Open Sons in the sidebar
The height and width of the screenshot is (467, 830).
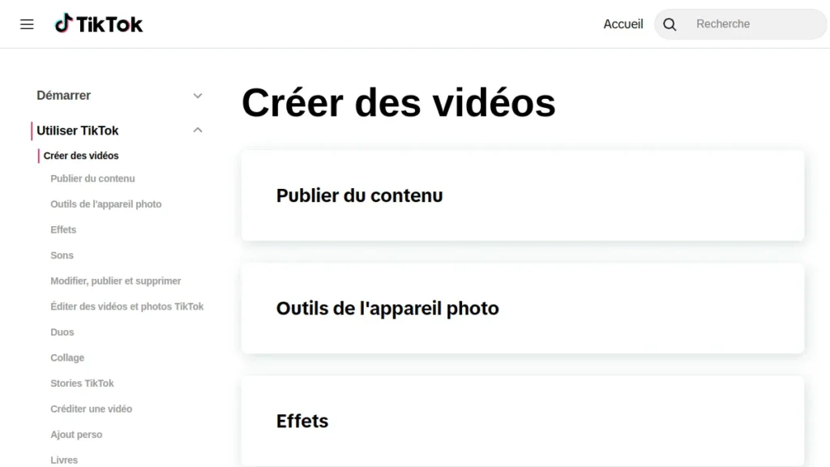click(62, 255)
